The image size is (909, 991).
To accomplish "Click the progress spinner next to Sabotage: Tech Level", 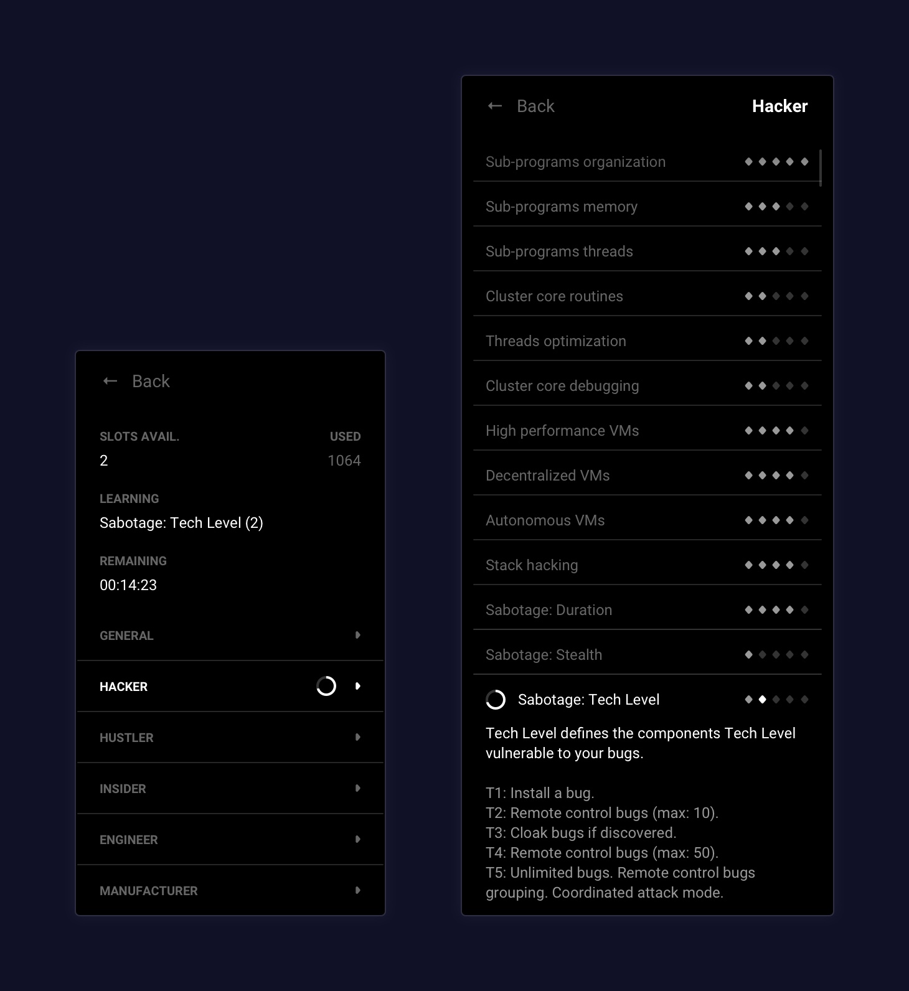I will coord(496,700).
